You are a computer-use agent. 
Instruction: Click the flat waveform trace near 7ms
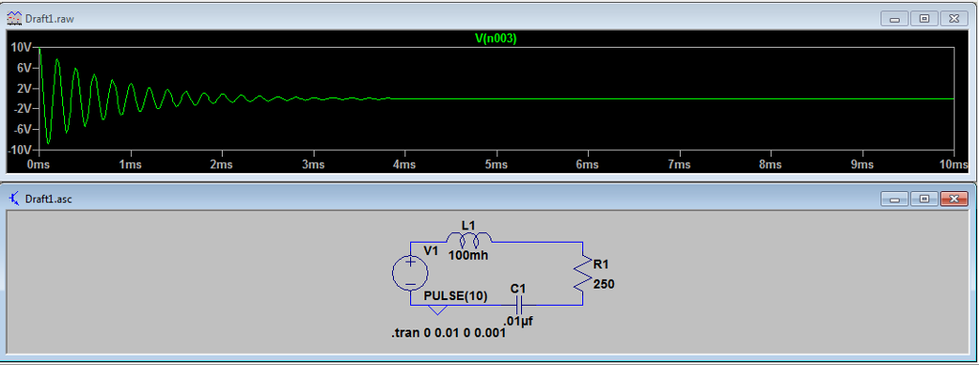pos(680,98)
